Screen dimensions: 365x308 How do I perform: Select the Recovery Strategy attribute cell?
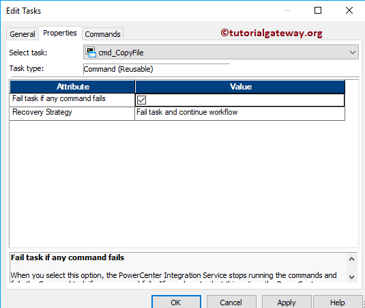72,113
